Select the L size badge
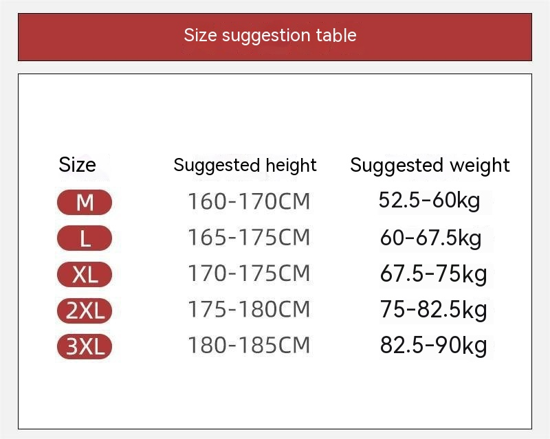The height and width of the screenshot is (439, 550). (x=85, y=238)
